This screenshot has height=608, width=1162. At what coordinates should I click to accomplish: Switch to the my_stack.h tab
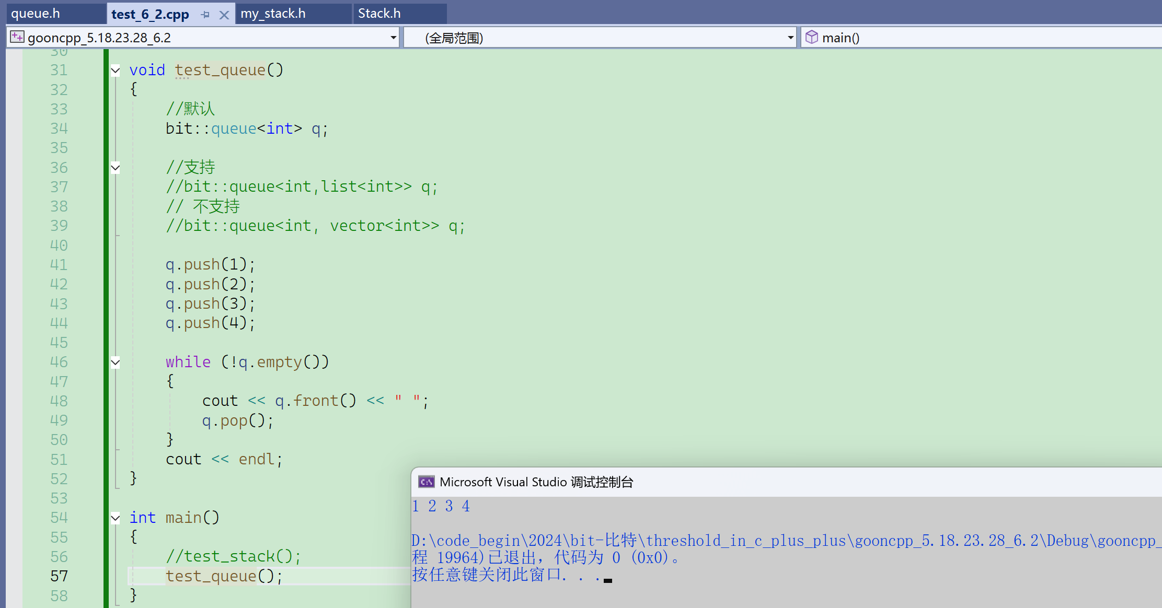coord(273,14)
